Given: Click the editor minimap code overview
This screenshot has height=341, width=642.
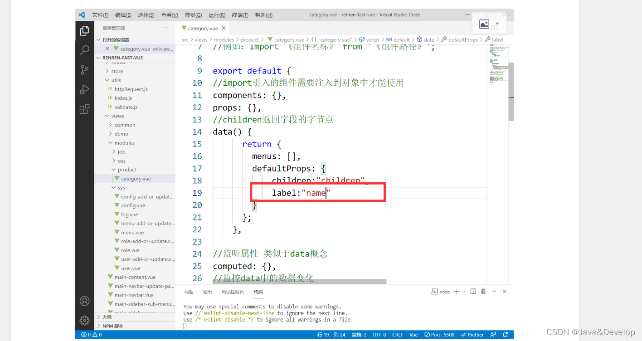Looking at the screenshot, I should [x=498, y=63].
